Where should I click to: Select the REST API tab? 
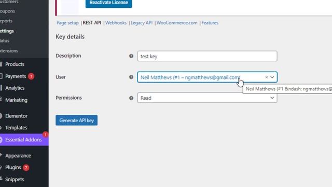(x=92, y=23)
